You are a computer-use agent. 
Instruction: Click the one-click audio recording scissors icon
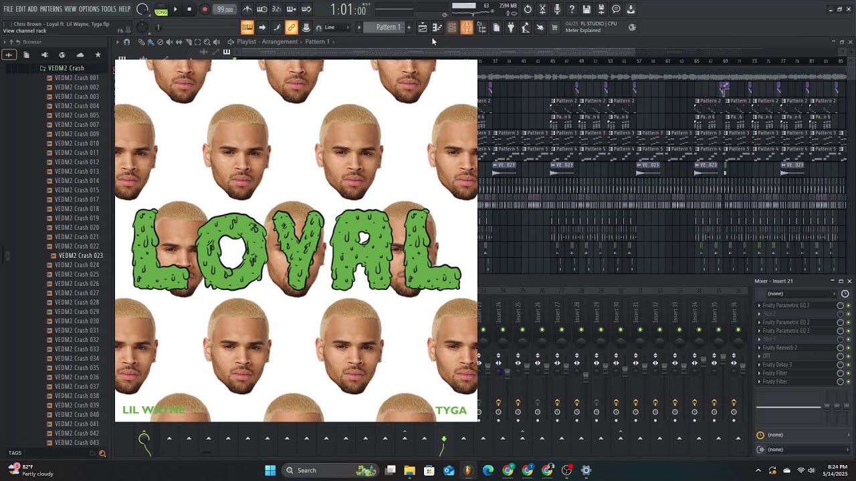pos(542,9)
